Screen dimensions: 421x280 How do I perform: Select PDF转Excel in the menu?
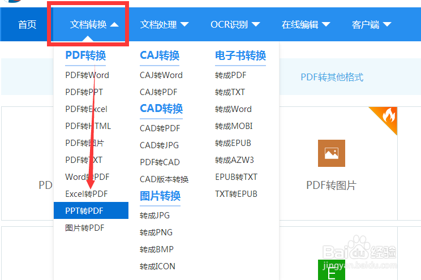click(x=86, y=109)
